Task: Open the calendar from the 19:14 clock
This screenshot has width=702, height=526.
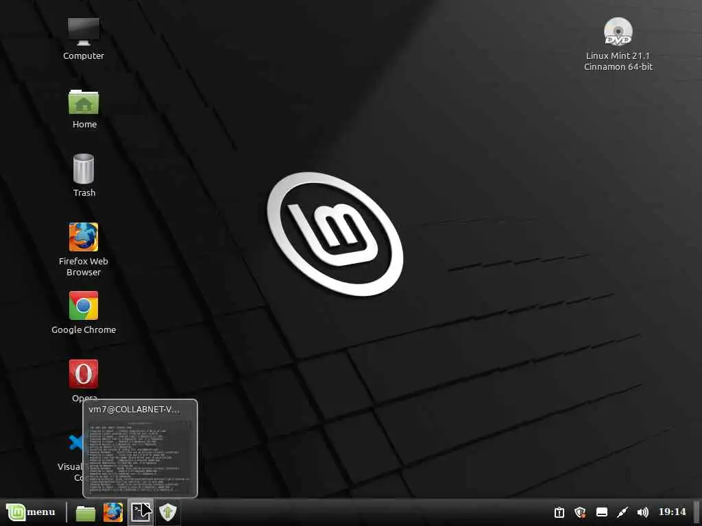Action: pyautogui.click(x=672, y=512)
